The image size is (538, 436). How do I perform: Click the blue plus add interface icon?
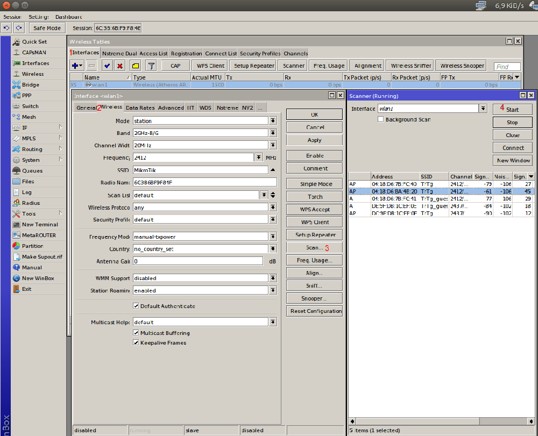pyautogui.click(x=75, y=66)
